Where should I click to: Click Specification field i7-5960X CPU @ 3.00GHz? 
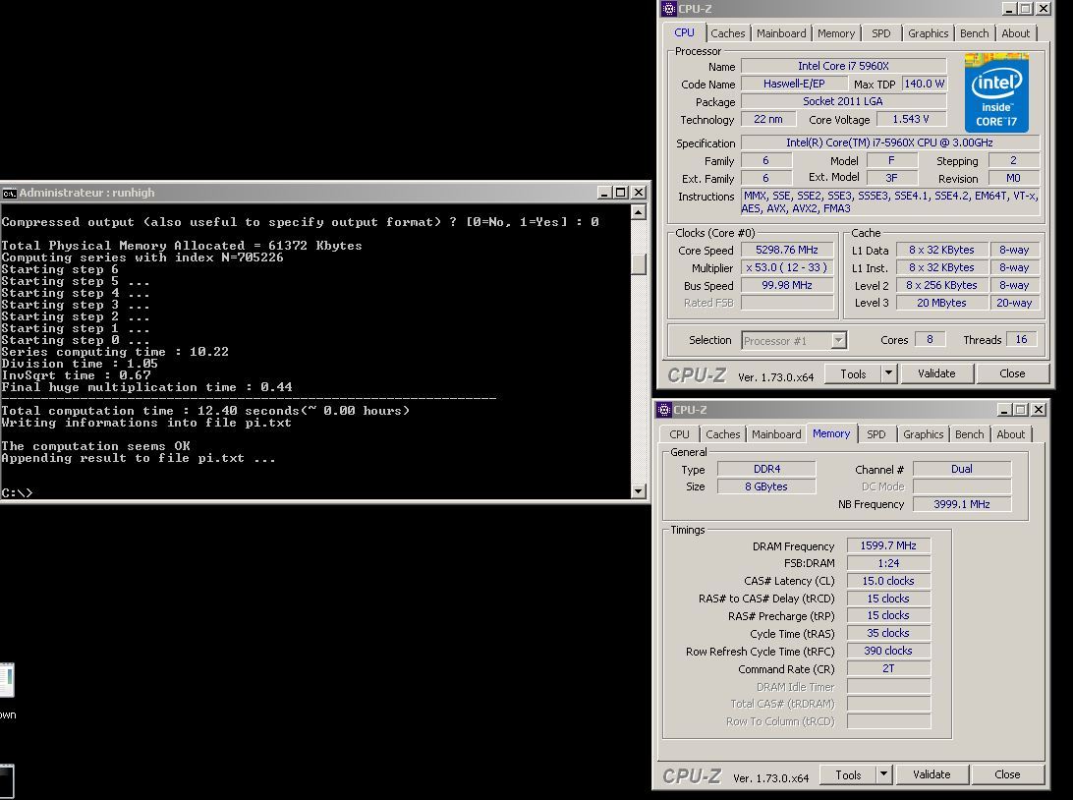(x=889, y=143)
